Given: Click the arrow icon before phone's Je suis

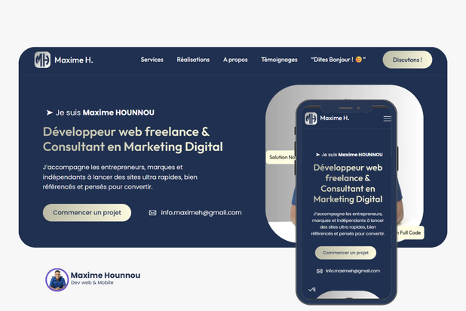Looking at the screenshot, I should [317, 155].
